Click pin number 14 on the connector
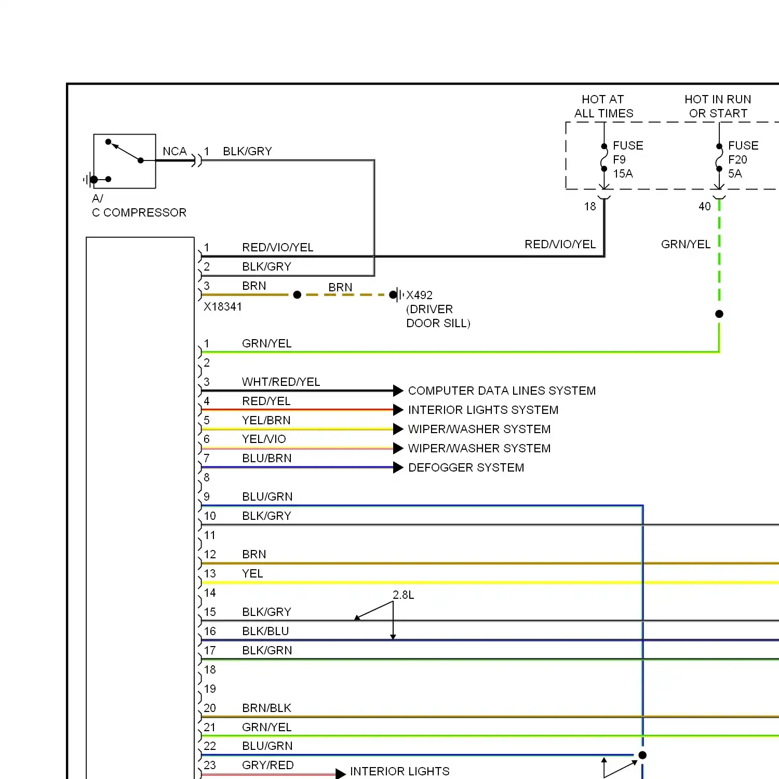This screenshot has width=779, height=779. click(x=209, y=593)
